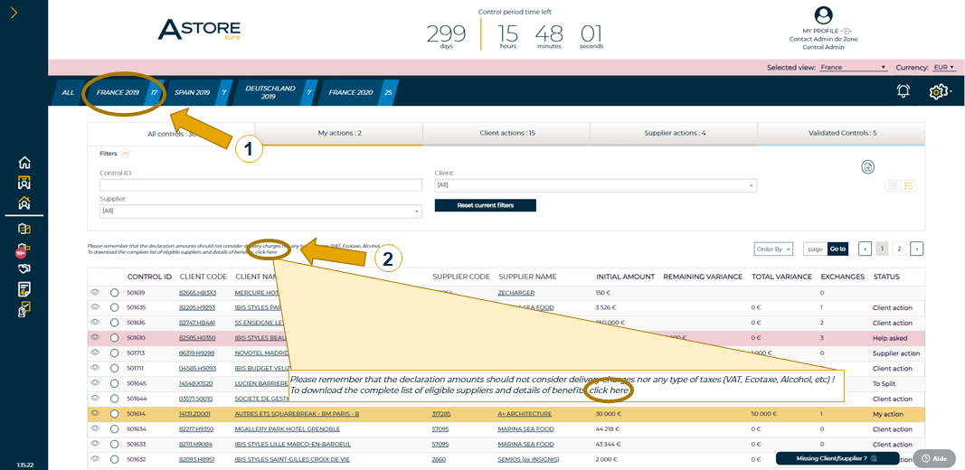Open the Supplier filter dropdown
This screenshot has width=965, height=470.
click(x=261, y=211)
